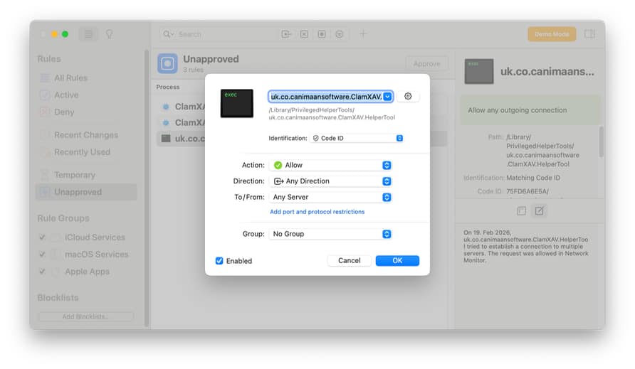
Task: Click the inspector exec process icon
Action: pyautogui.click(x=479, y=72)
